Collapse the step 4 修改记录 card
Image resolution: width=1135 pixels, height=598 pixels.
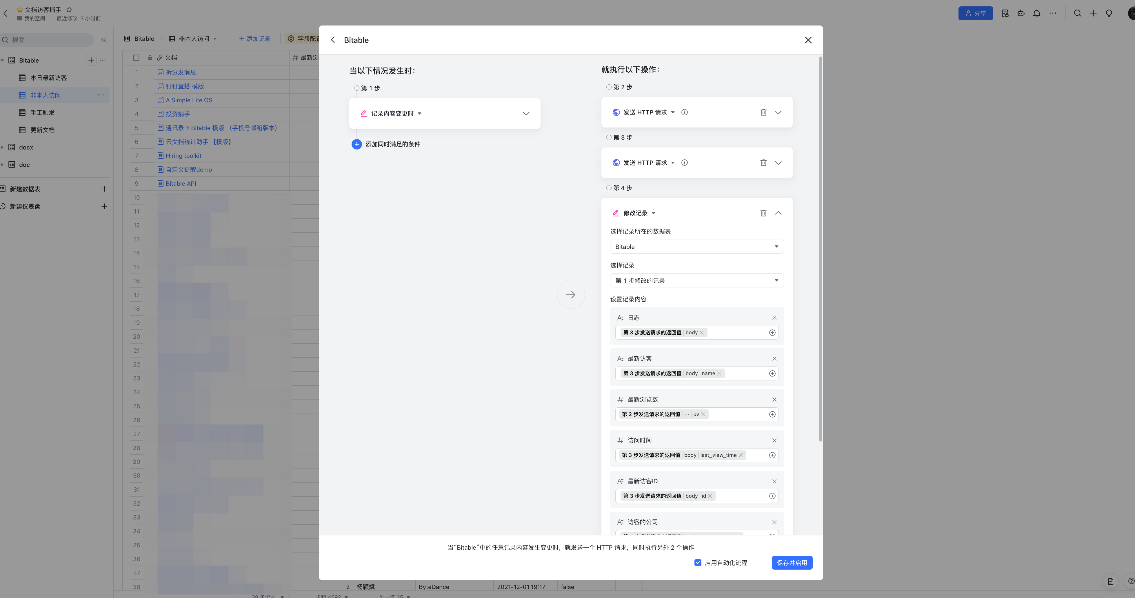(779, 213)
